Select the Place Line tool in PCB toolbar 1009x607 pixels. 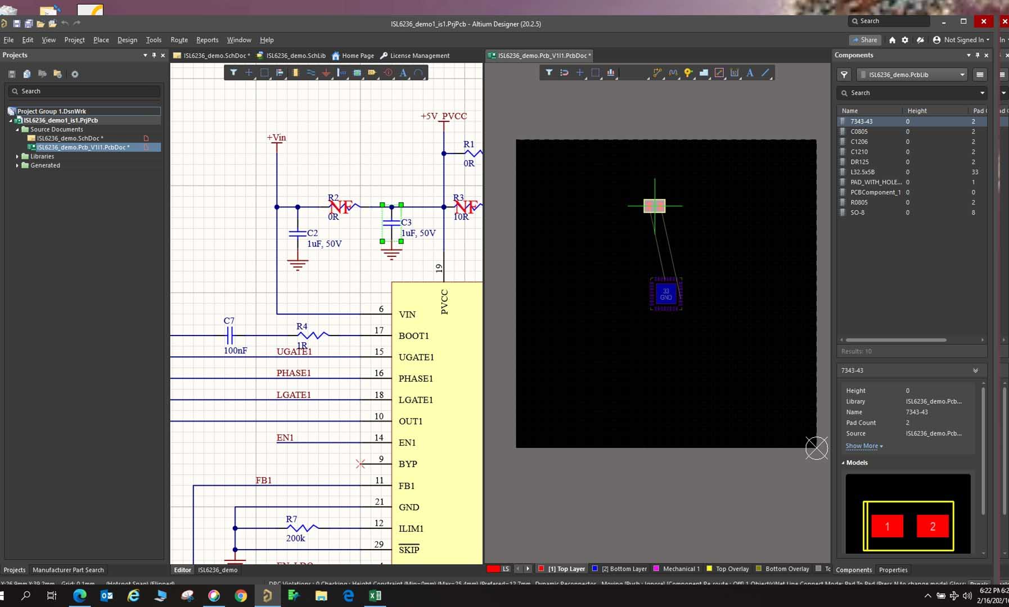point(765,73)
